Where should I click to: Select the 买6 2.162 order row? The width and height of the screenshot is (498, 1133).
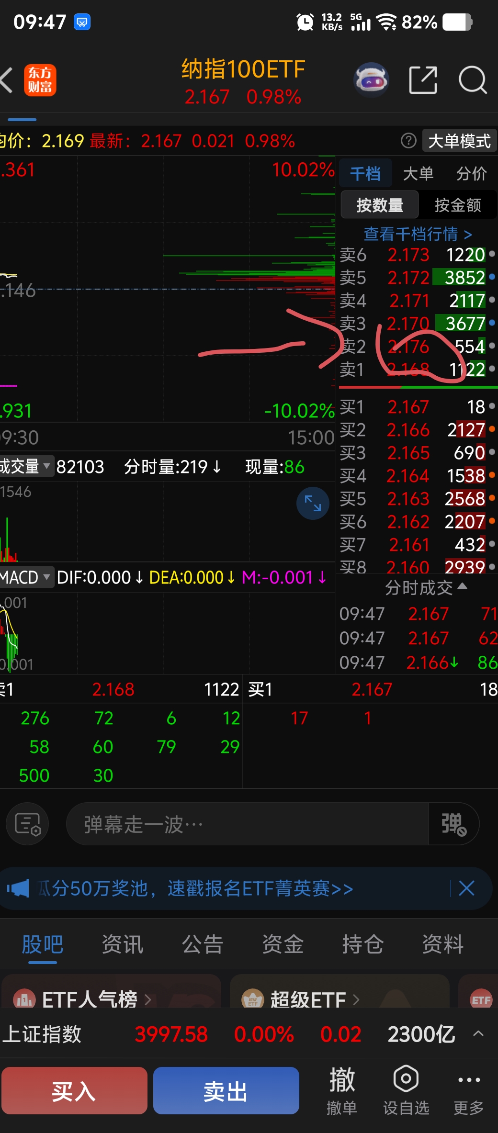[417, 521]
